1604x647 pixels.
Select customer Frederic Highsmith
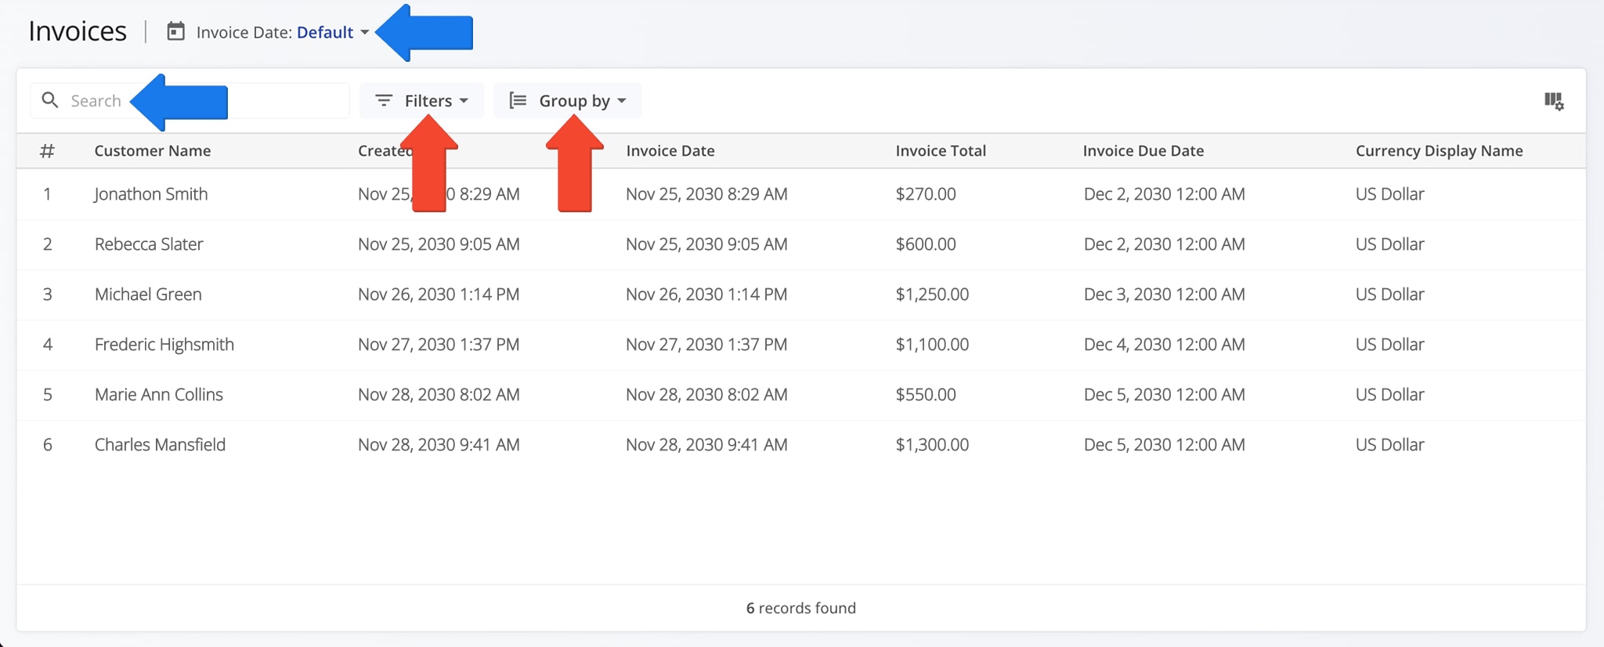(164, 344)
